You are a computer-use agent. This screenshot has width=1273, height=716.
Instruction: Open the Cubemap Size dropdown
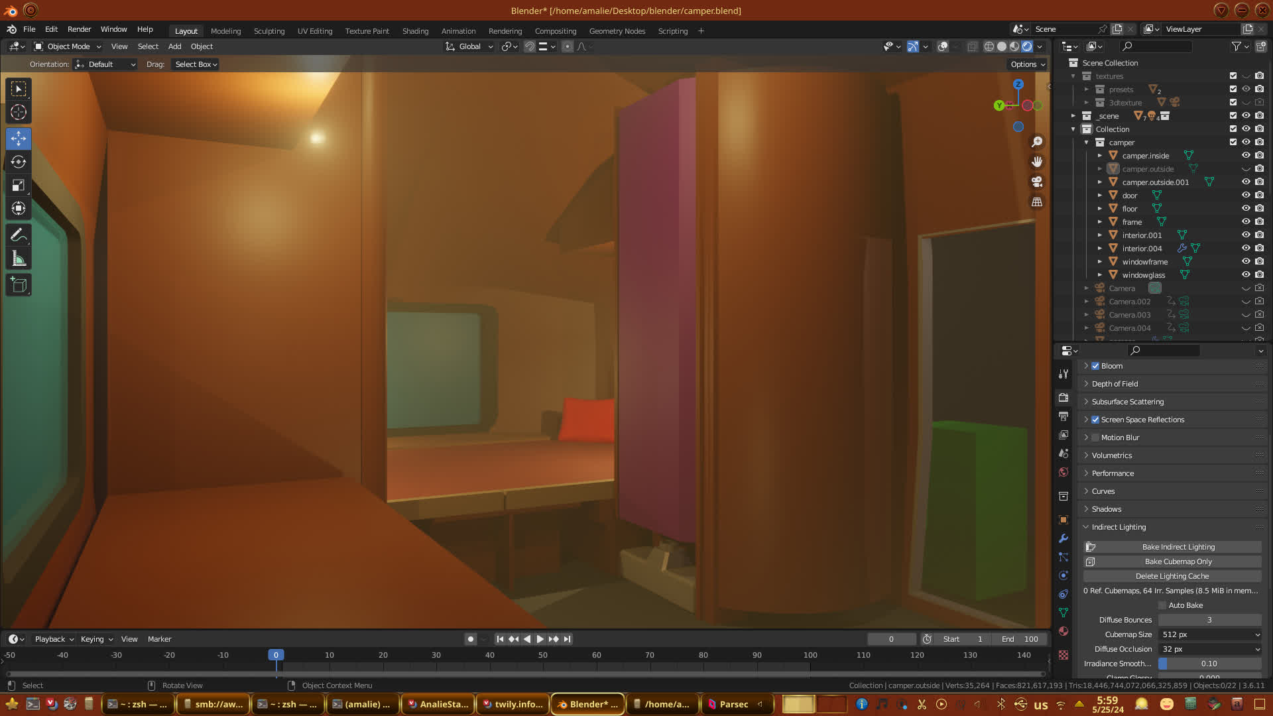coord(1210,634)
